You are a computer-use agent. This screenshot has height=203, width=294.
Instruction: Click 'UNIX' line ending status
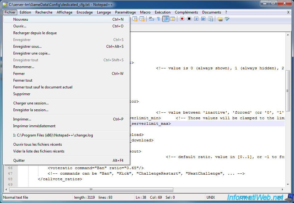211,197
